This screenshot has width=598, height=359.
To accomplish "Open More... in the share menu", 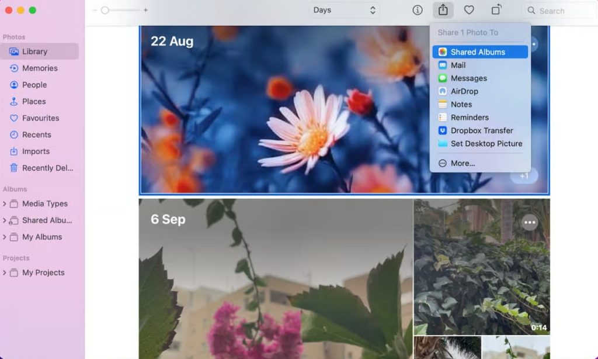I will [480, 164].
